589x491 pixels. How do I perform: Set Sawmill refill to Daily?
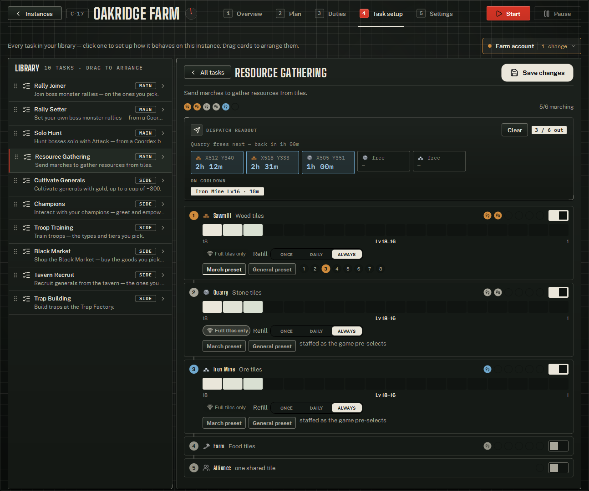coord(316,255)
